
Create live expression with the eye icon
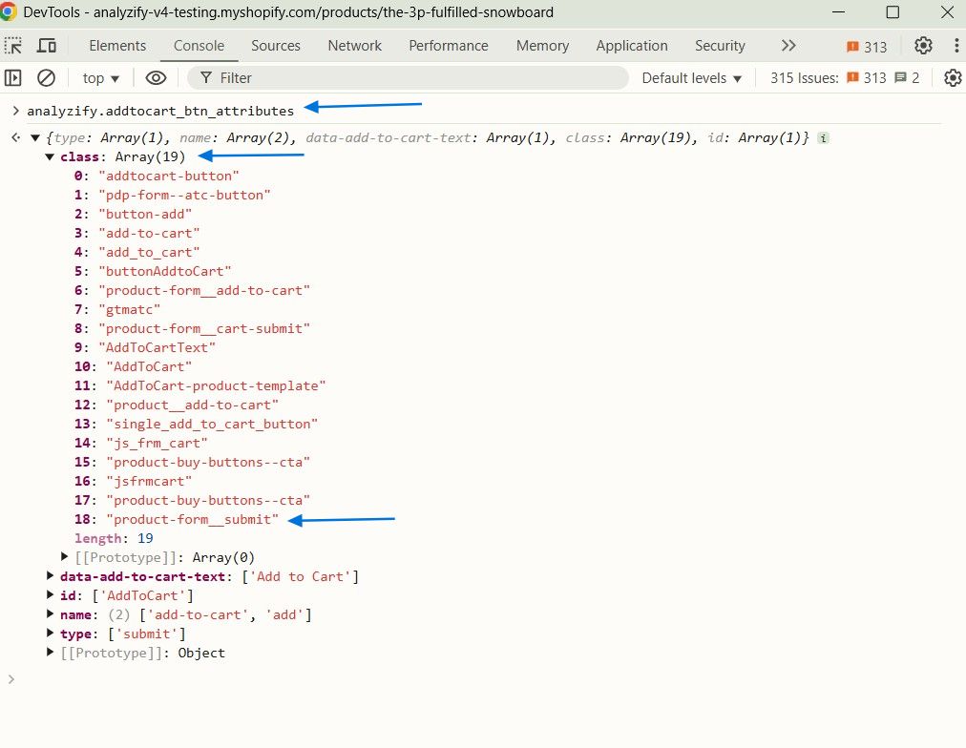[x=156, y=78]
